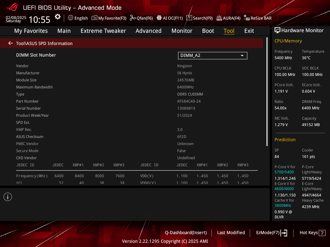Open AI OC(F11) guide
This screenshot has height=247, width=330.
click(170, 18)
